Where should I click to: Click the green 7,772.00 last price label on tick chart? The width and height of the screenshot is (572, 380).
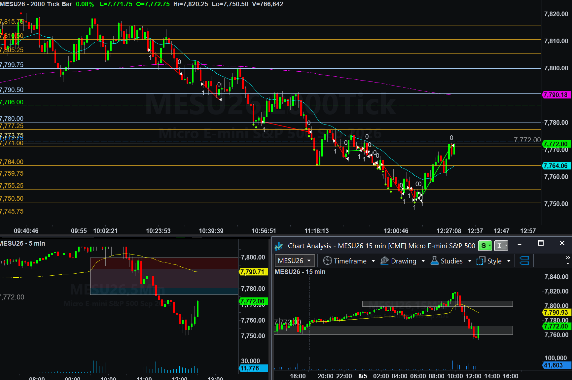[x=557, y=144]
